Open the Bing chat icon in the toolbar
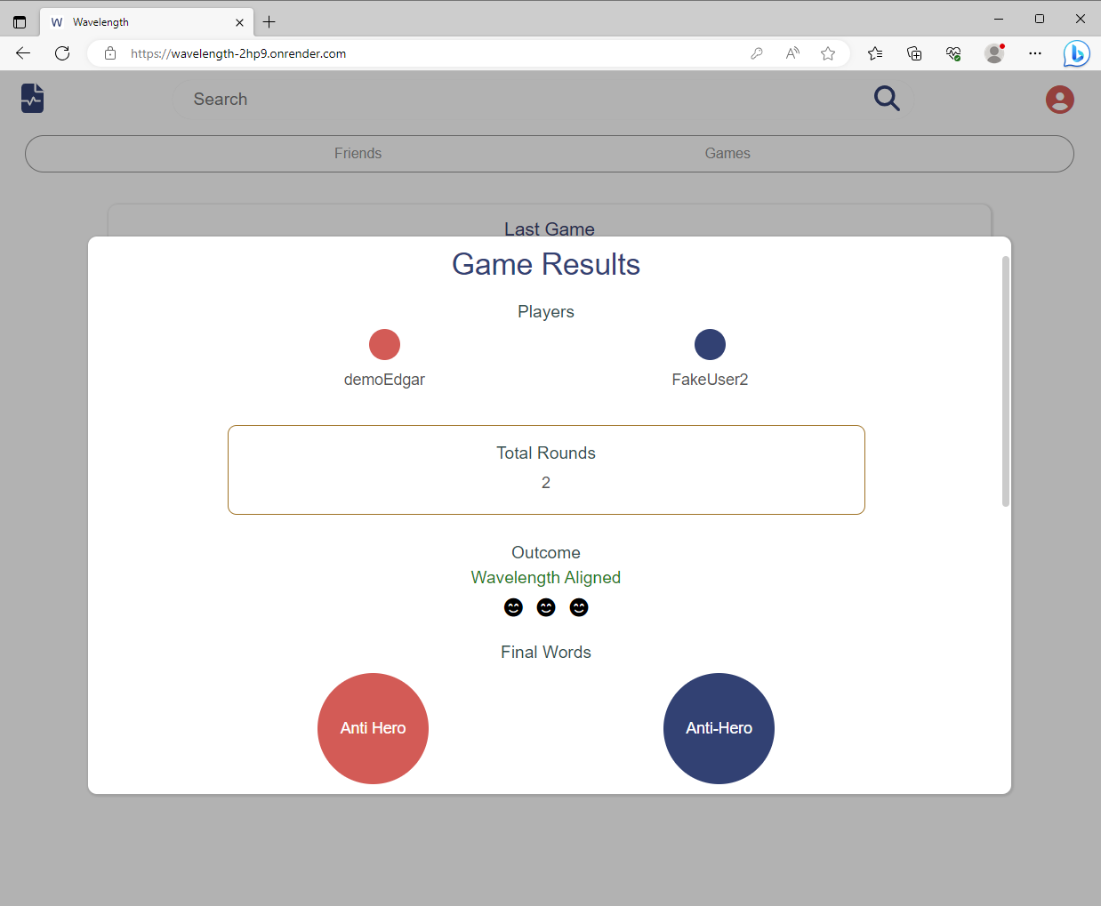The height and width of the screenshot is (906, 1101). click(1076, 53)
